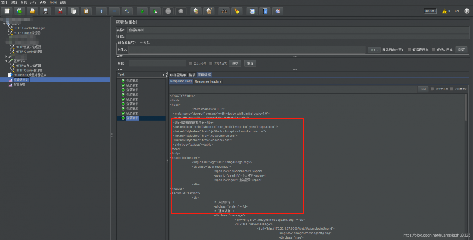473x240 pixels.
Task: Click the 名称 input field
Action: pyautogui.click(x=298, y=30)
